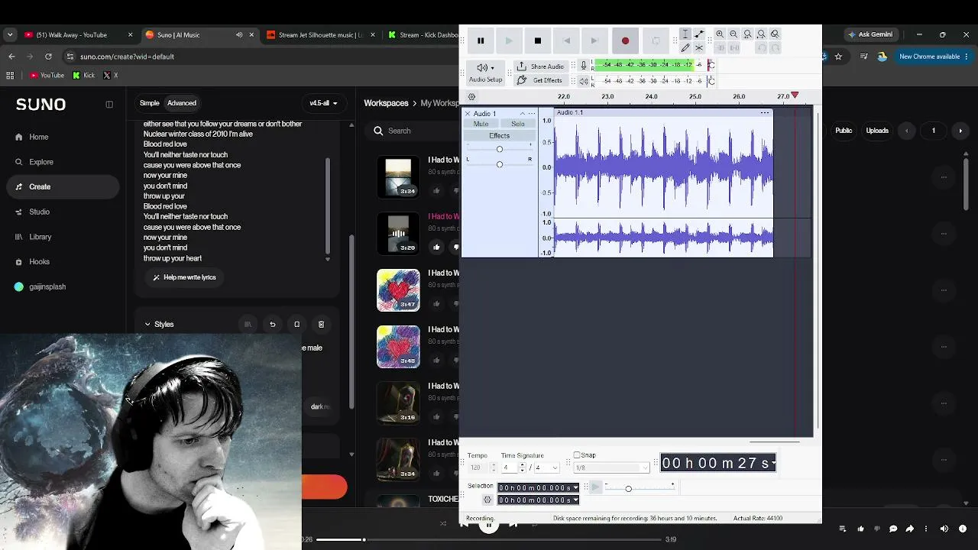Open the Audio 1 track menu

click(x=532, y=114)
